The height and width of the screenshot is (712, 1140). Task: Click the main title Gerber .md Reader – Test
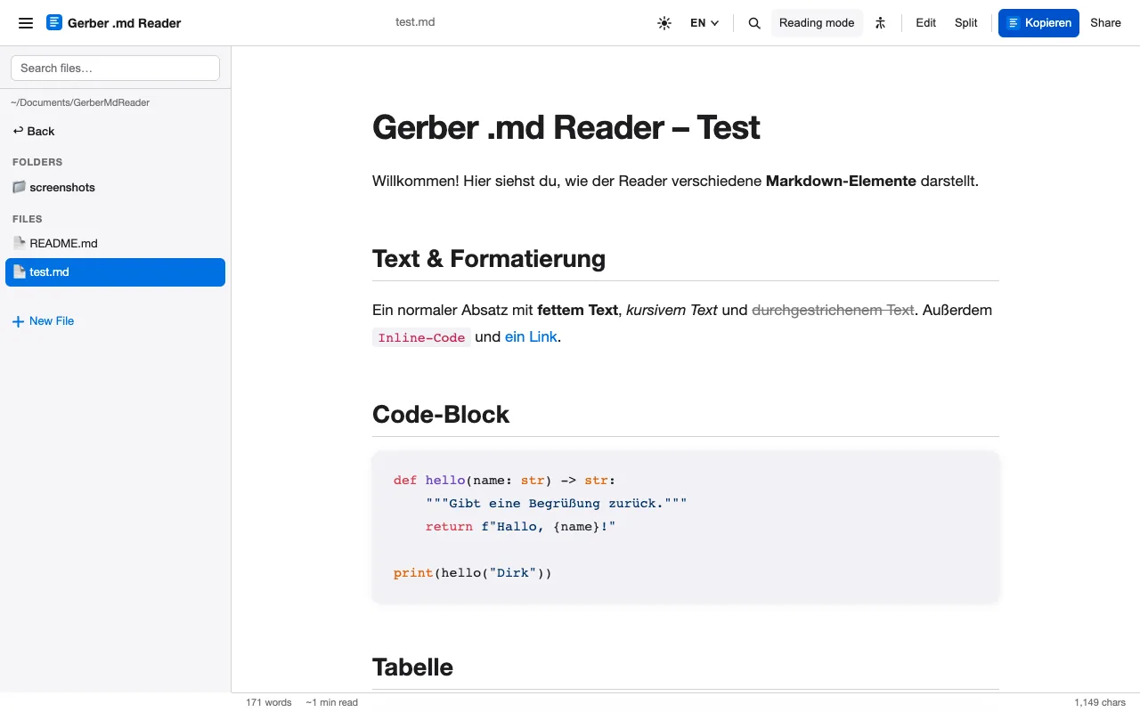click(566, 127)
